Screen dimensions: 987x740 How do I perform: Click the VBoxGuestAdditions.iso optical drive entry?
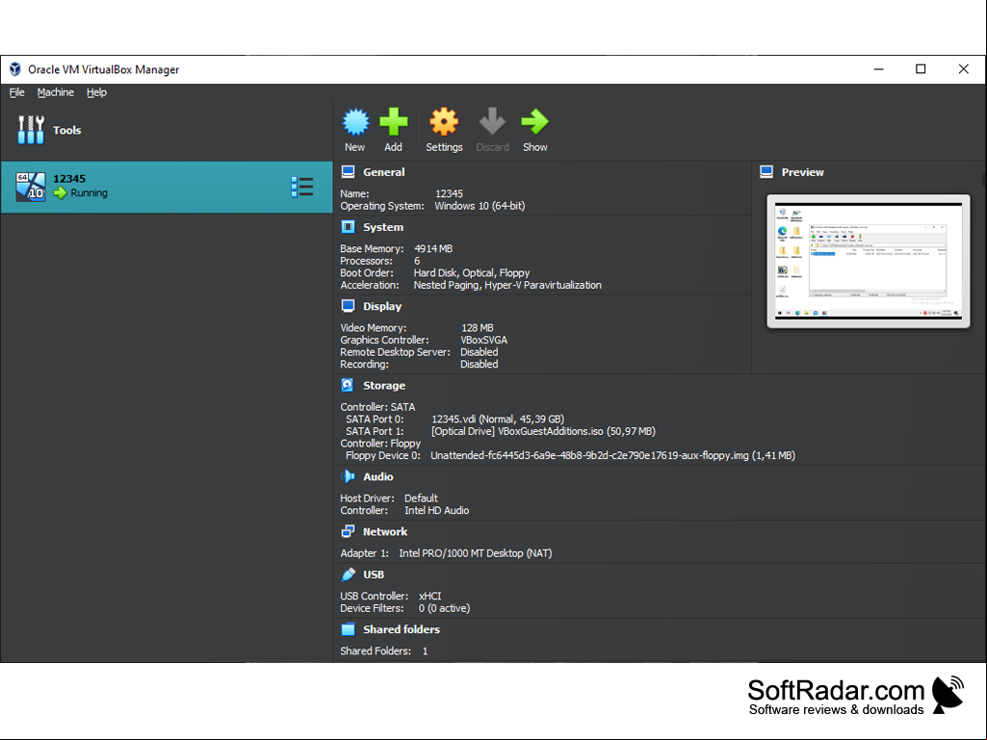tap(543, 432)
